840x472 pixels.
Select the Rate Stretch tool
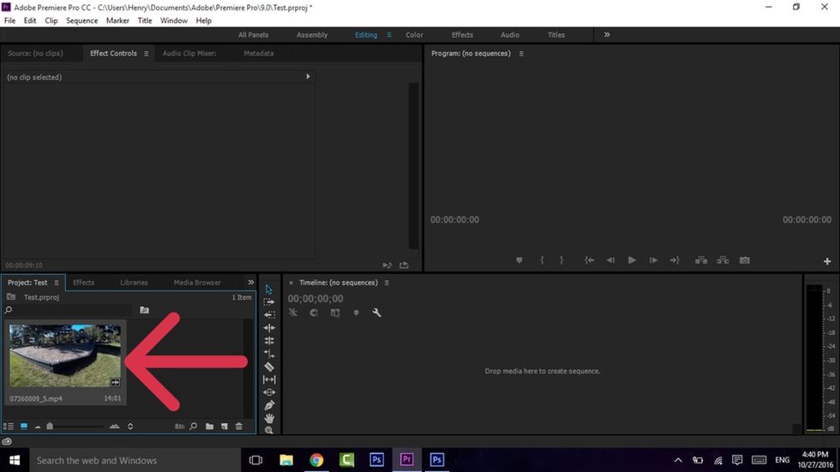269,353
